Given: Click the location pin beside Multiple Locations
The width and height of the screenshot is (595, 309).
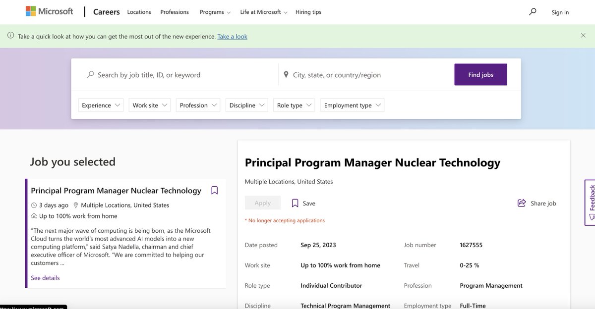Looking at the screenshot, I should 76,205.
